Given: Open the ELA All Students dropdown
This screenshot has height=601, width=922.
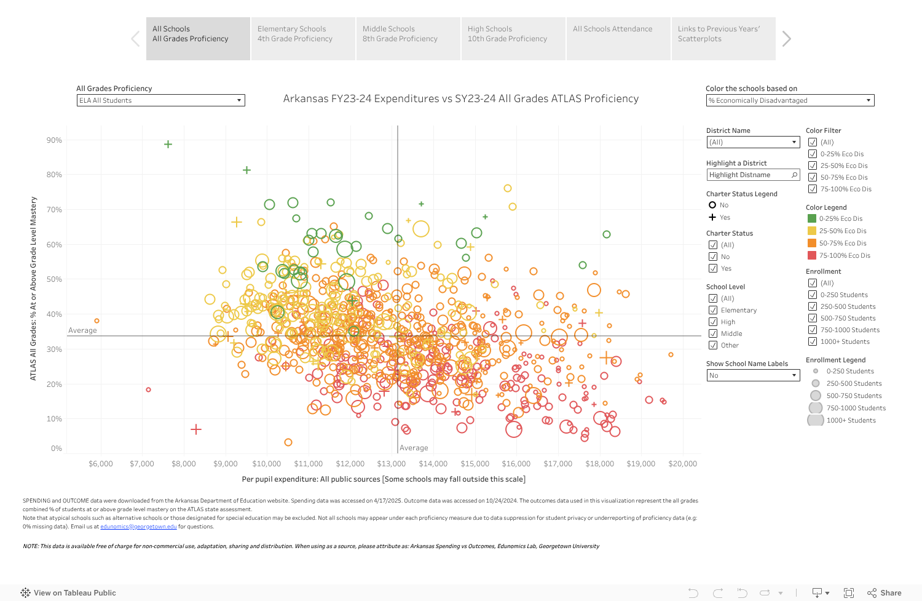Looking at the screenshot, I should point(161,100).
